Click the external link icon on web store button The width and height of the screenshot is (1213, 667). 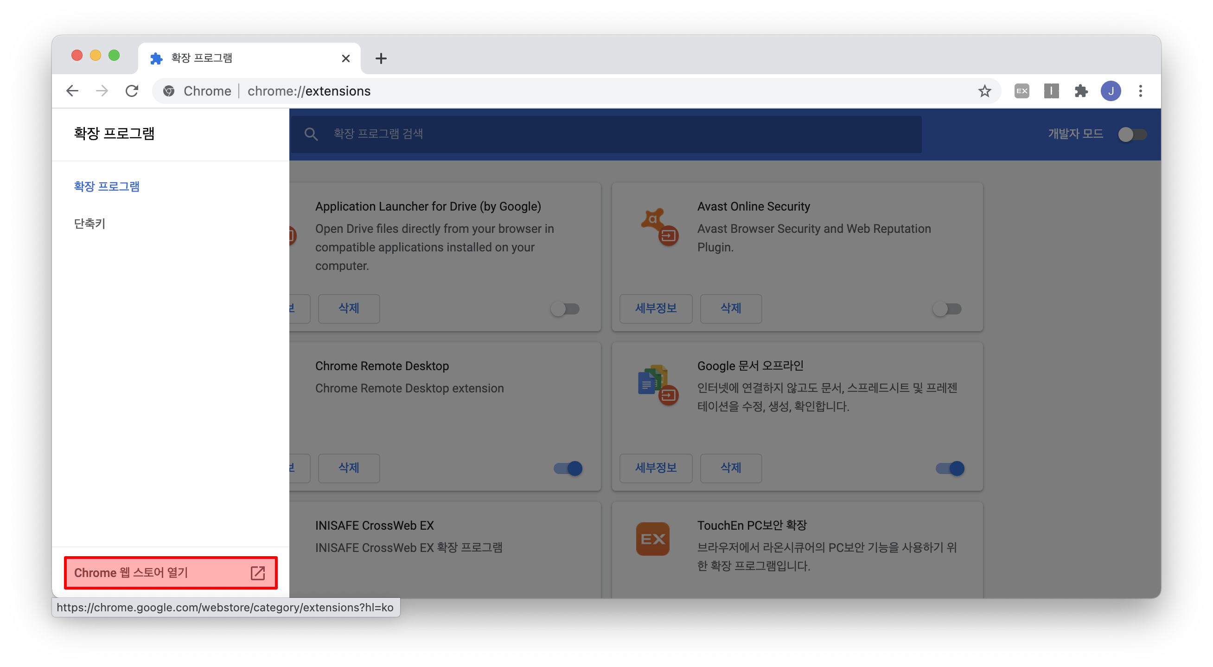pos(257,573)
